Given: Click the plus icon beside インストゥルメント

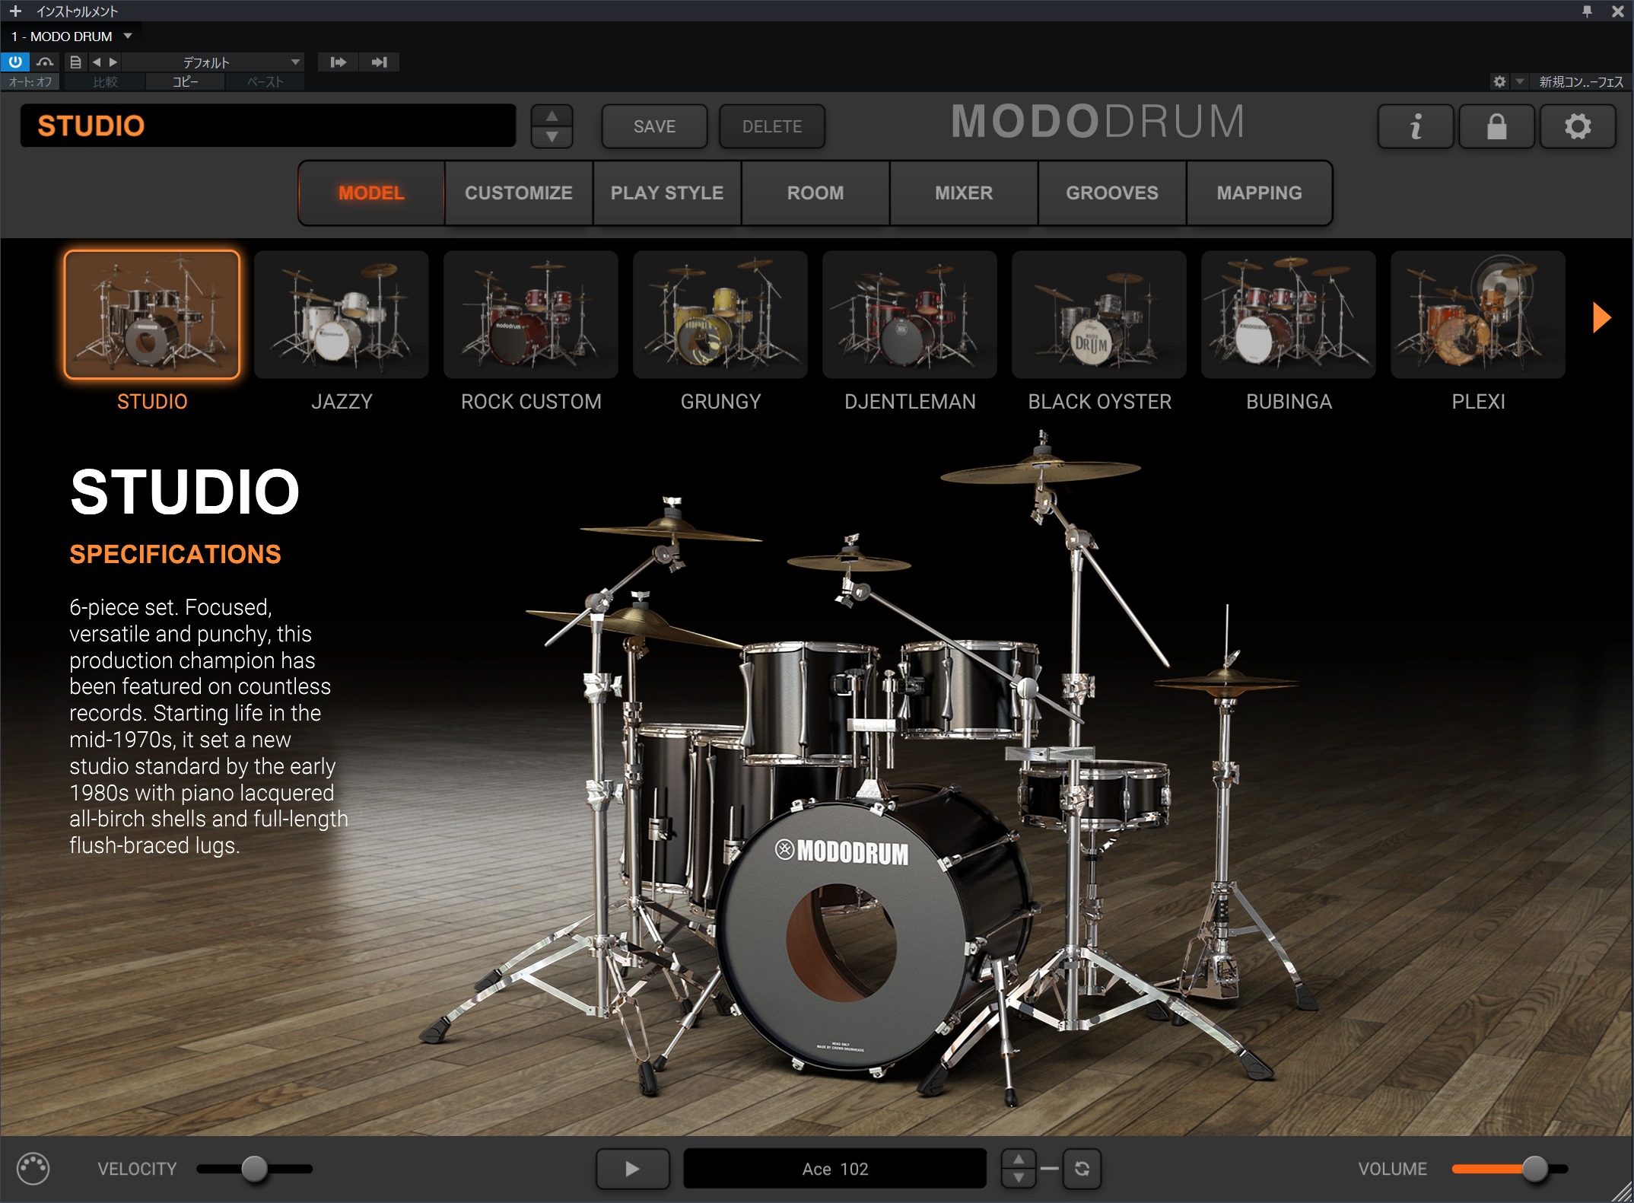Looking at the screenshot, I should coord(15,11).
